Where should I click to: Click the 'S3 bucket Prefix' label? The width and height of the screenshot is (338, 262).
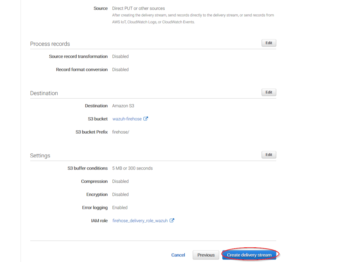(x=91, y=132)
